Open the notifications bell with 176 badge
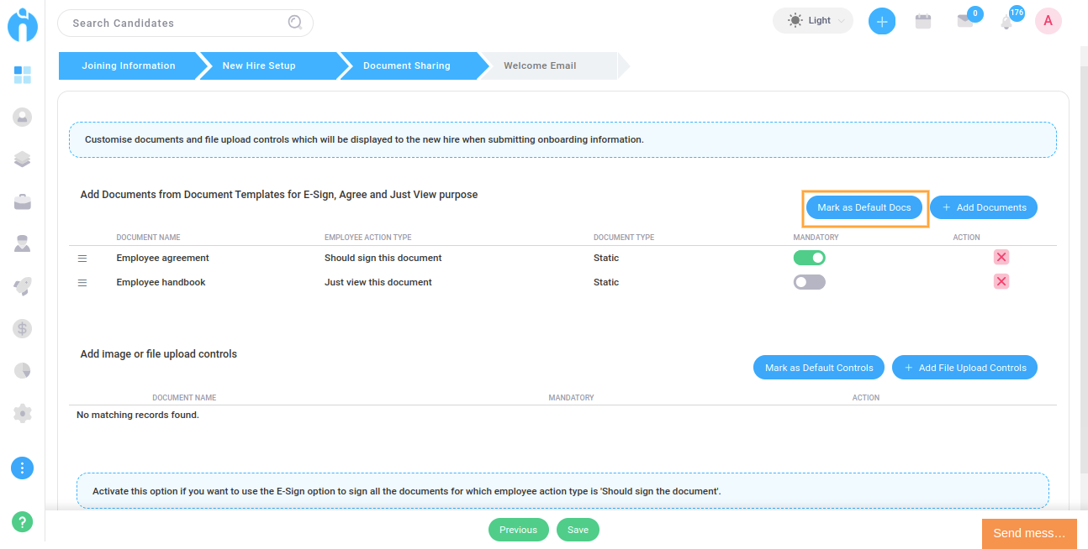Screen dimensions: 1088x549 (1006, 22)
